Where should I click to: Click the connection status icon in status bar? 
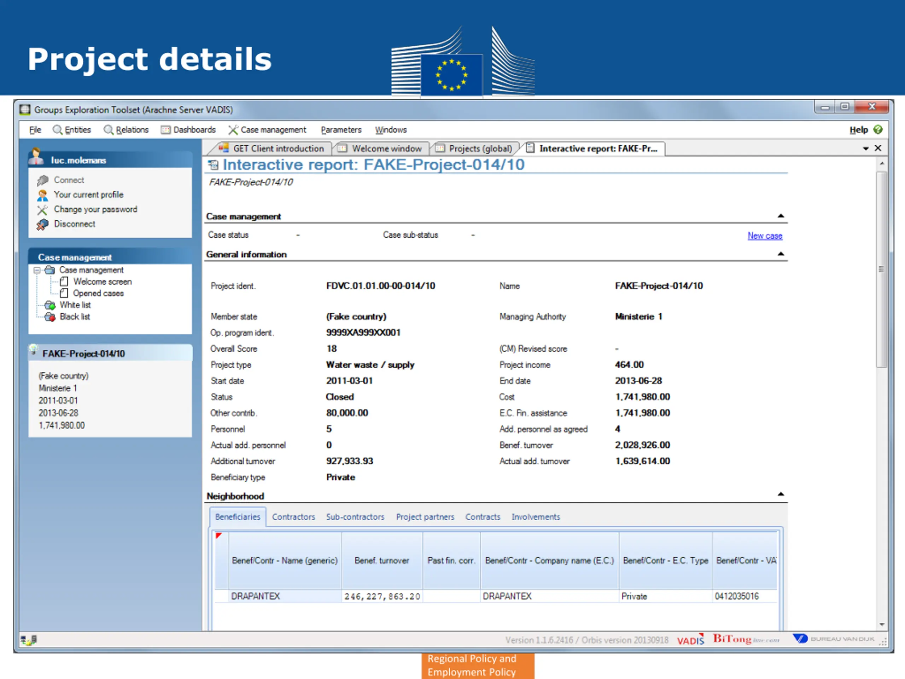pyautogui.click(x=29, y=640)
